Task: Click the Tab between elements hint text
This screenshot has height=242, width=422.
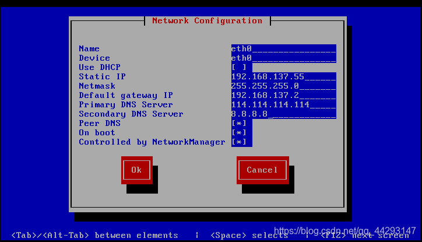Action: click(95, 235)
